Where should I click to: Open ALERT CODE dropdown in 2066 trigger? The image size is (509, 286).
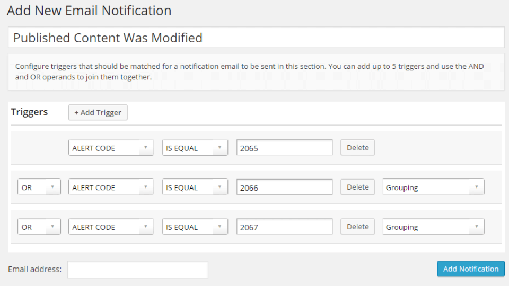(111, 187)
